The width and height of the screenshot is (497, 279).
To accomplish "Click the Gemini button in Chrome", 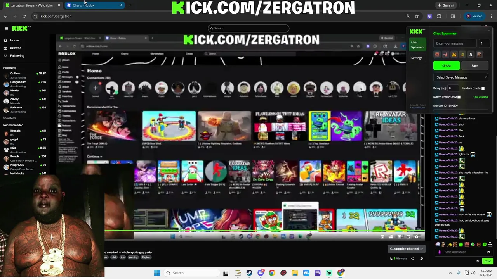I will pos(445,5).
